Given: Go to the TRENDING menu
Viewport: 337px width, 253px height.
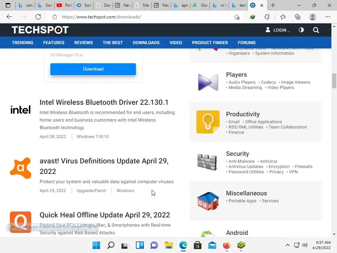Looking at the screenshot, I should click(23, 42).
